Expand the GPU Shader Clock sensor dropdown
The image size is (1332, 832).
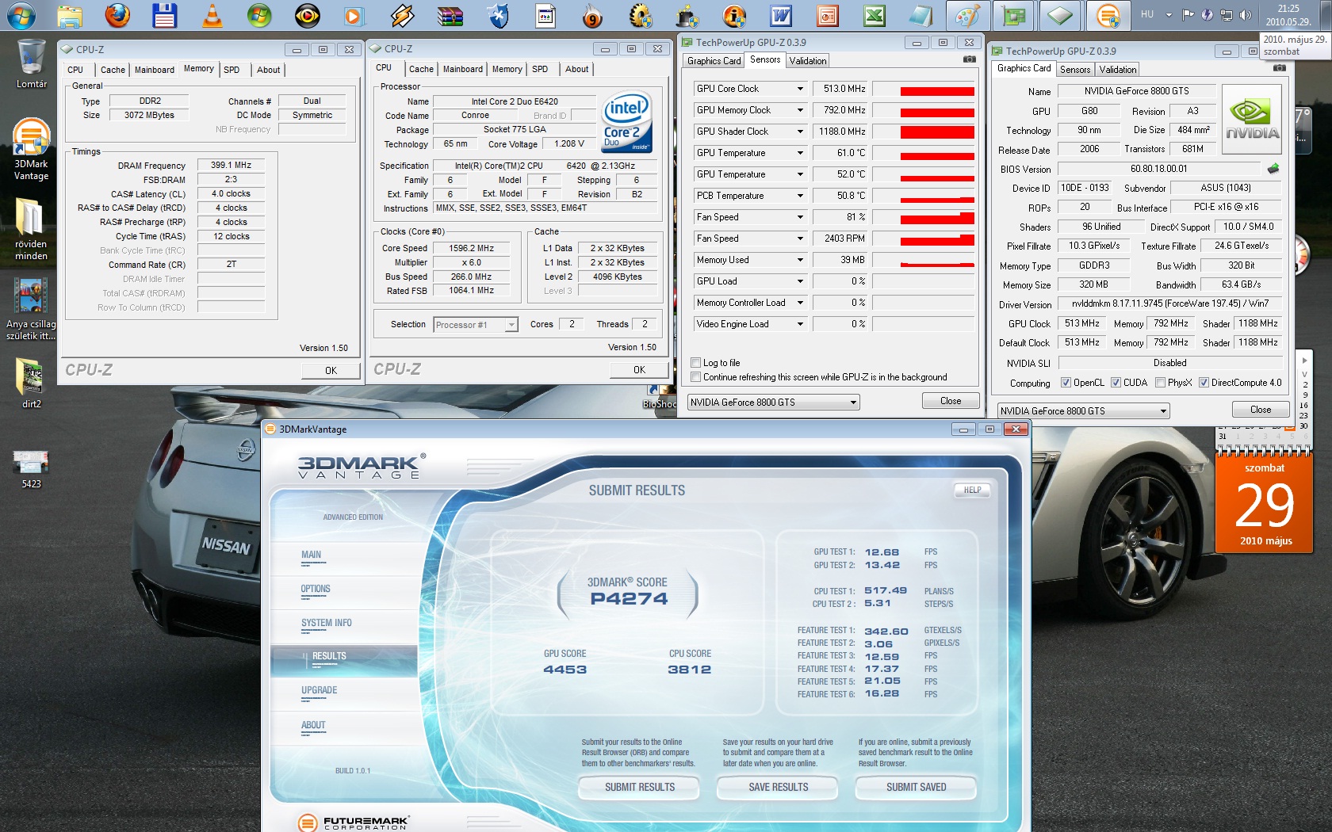point(799,132)
